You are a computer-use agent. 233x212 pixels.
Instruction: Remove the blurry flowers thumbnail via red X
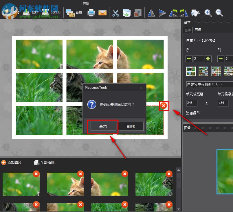(36, 174)
